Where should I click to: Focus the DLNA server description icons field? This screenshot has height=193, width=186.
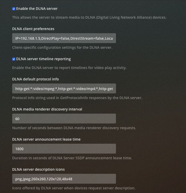(64, 179)
